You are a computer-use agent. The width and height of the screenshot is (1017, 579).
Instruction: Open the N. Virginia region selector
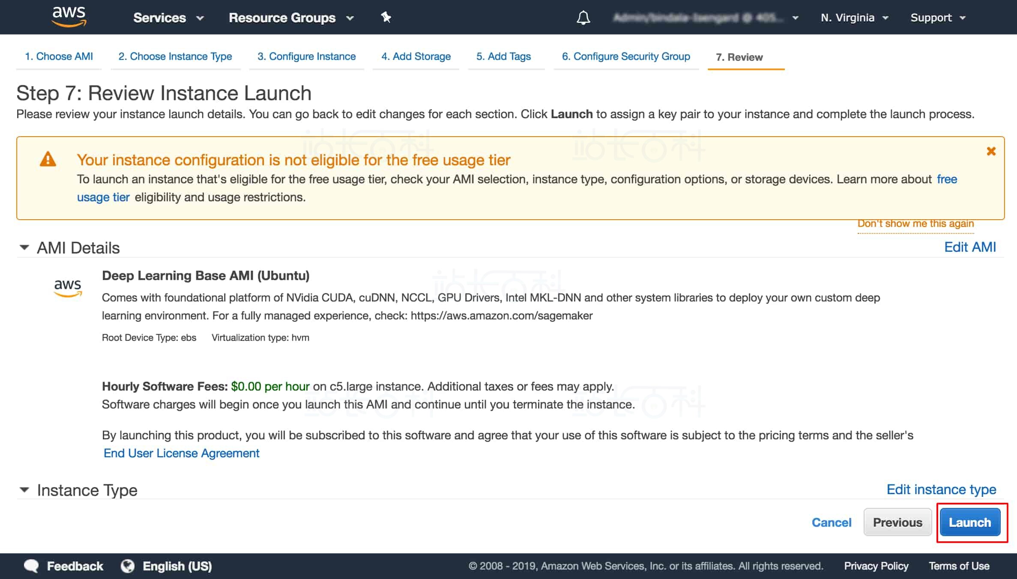click(x=855, y=18)
